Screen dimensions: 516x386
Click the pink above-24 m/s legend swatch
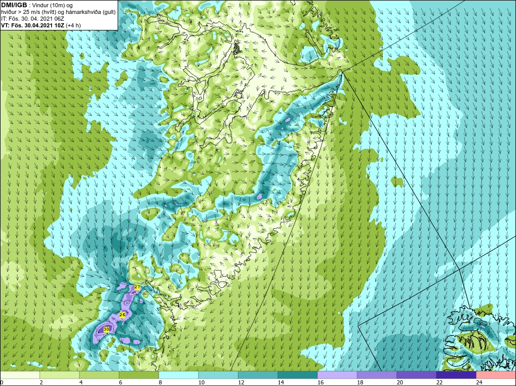(x=496, y=375)
